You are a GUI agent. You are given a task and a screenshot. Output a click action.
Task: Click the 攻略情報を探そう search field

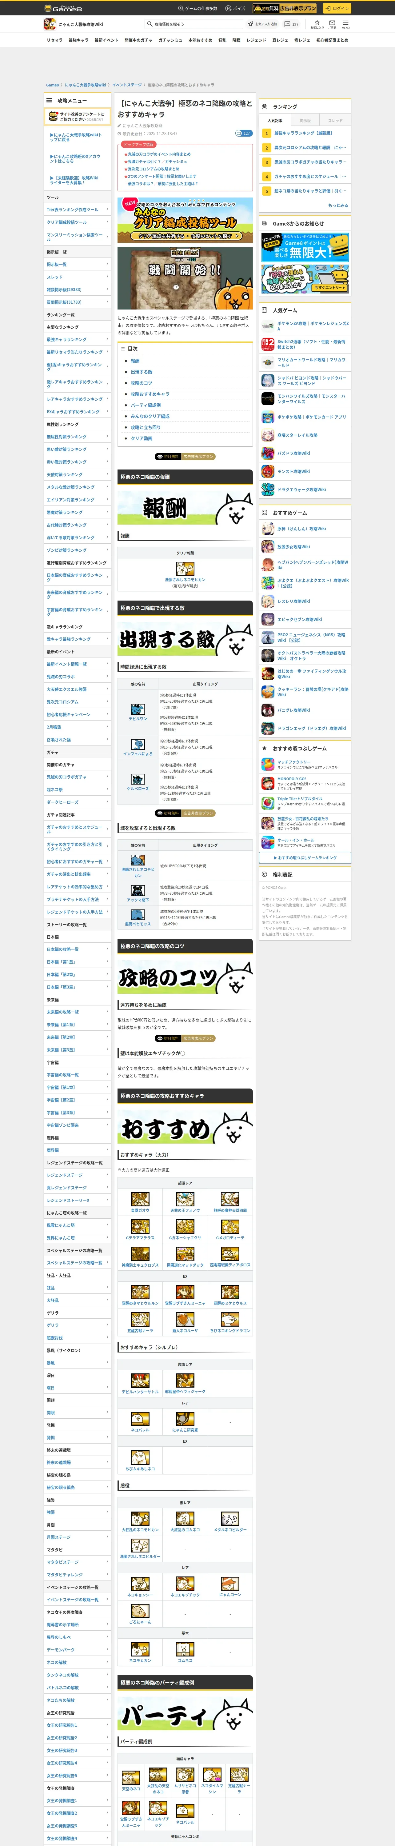(x=194, y=24)
